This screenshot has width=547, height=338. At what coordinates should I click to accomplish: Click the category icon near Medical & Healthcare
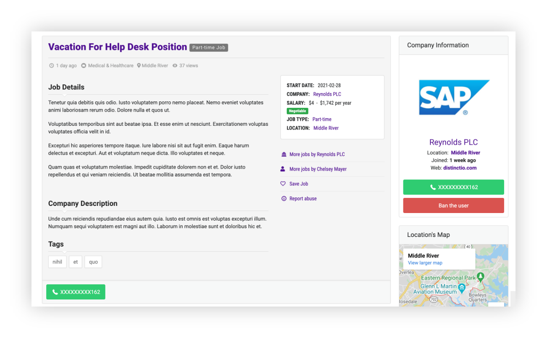(84, 65)
